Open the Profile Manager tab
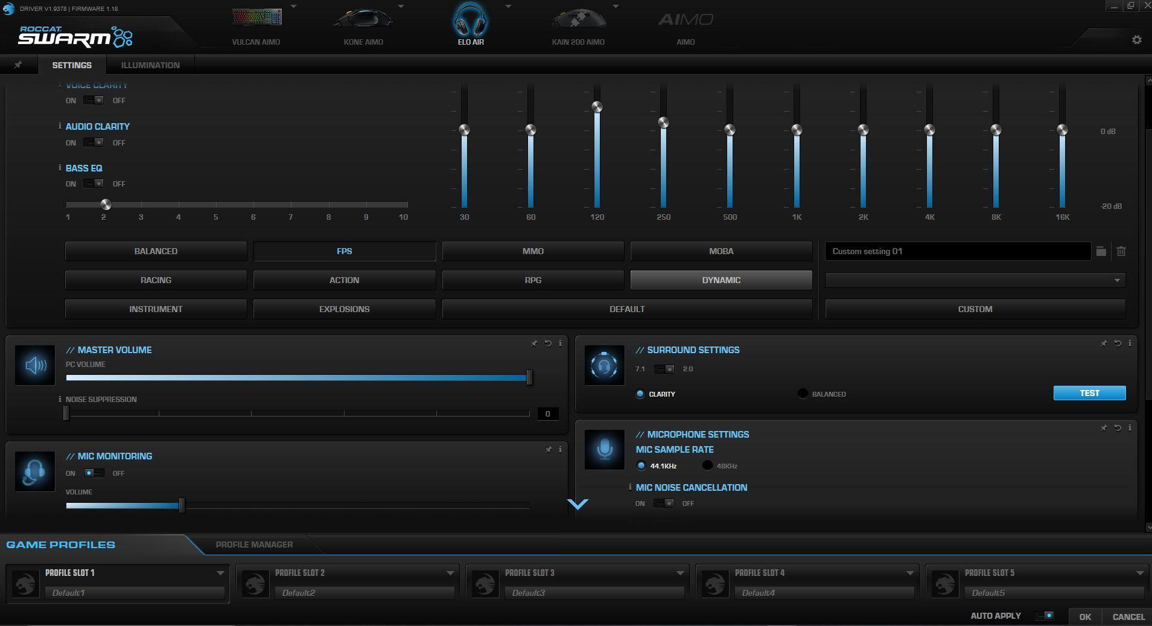Screen dimensions: 1152x626 (254, 545)
